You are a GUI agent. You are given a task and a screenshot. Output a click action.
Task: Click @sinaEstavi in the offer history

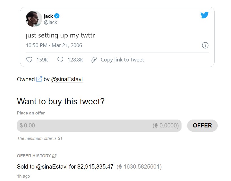coord(51,167)
